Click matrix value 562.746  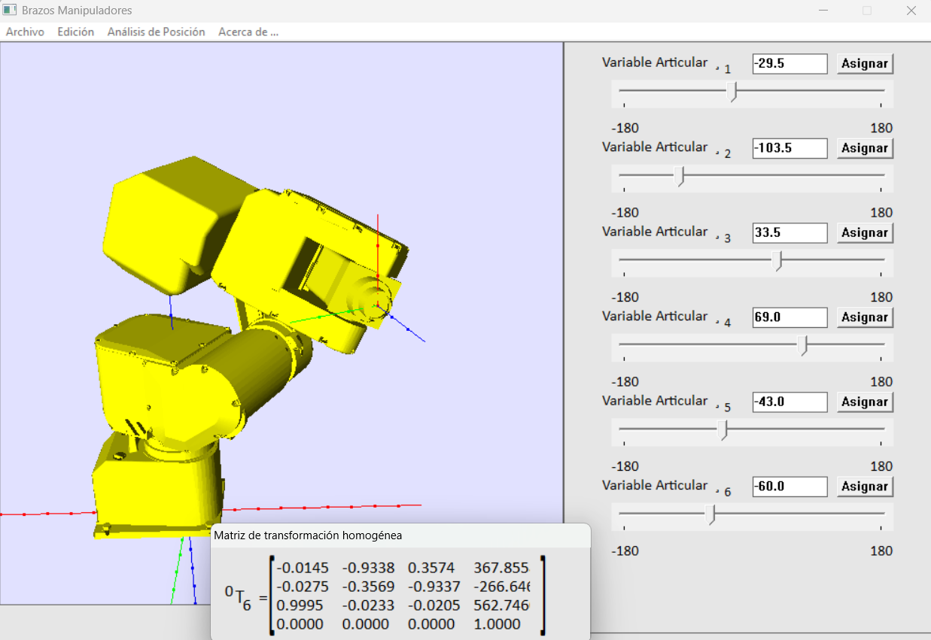click(x=502, y=605)
